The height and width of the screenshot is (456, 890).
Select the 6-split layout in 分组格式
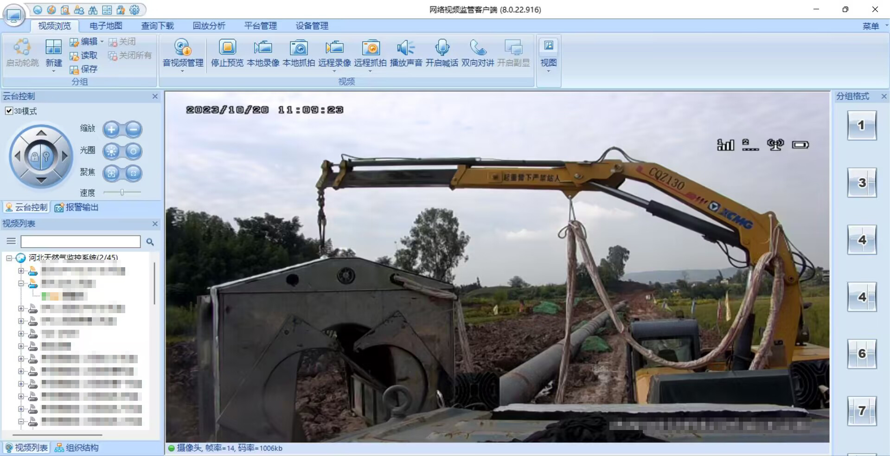862,354
